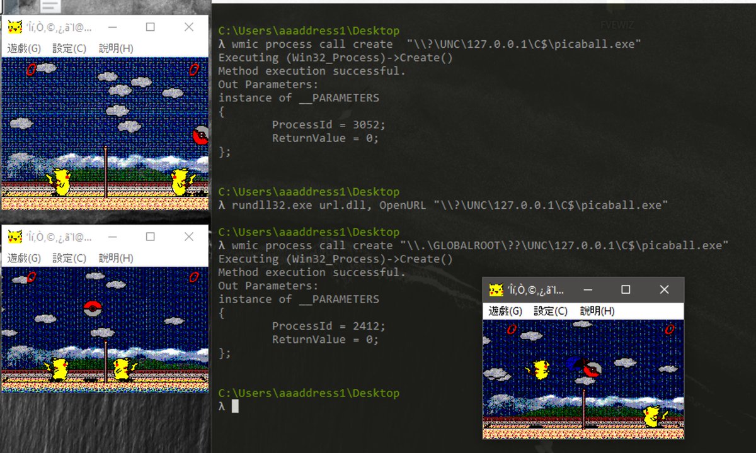Close the bottom-right game window
The image size is (756, 453).
pos(664,289)
